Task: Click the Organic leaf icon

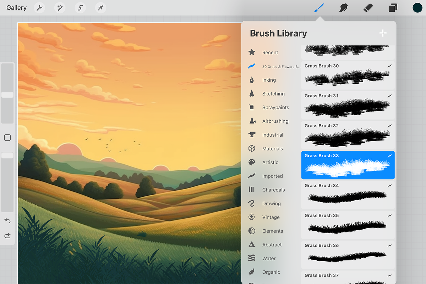Action: [252, 272]
